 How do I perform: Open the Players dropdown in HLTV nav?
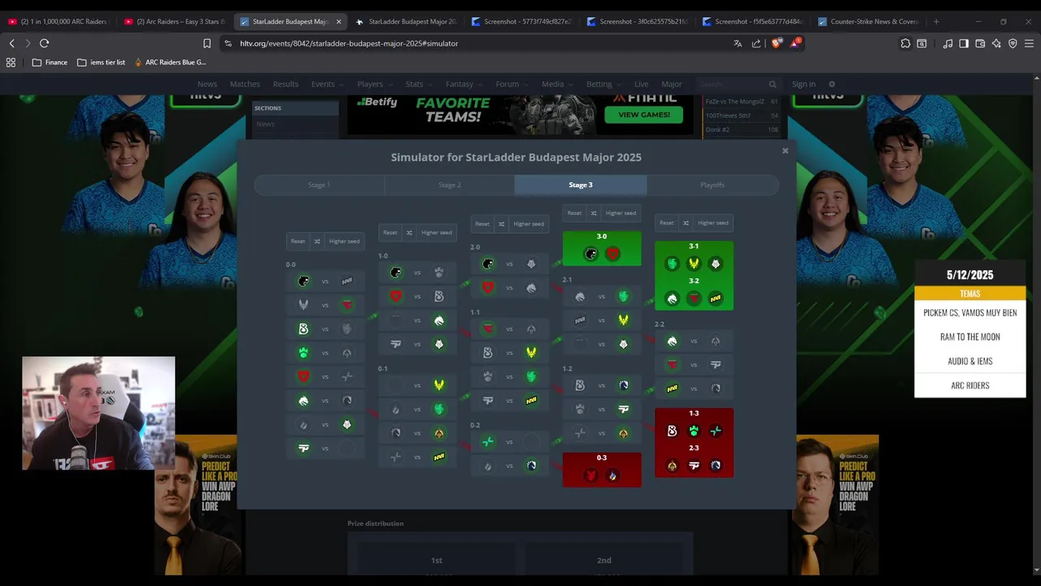[x=374, y=84]
